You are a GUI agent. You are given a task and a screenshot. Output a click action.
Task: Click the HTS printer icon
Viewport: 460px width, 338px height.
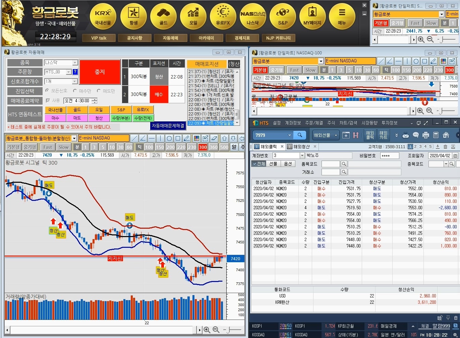[x=426, y=135]
